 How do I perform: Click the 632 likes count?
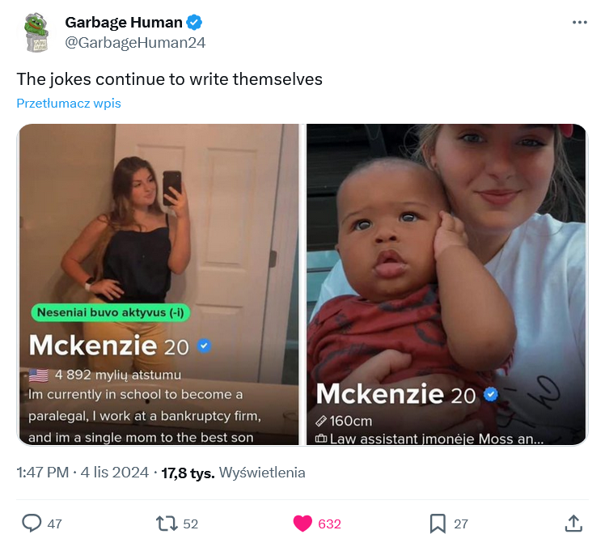coord(329,524)
